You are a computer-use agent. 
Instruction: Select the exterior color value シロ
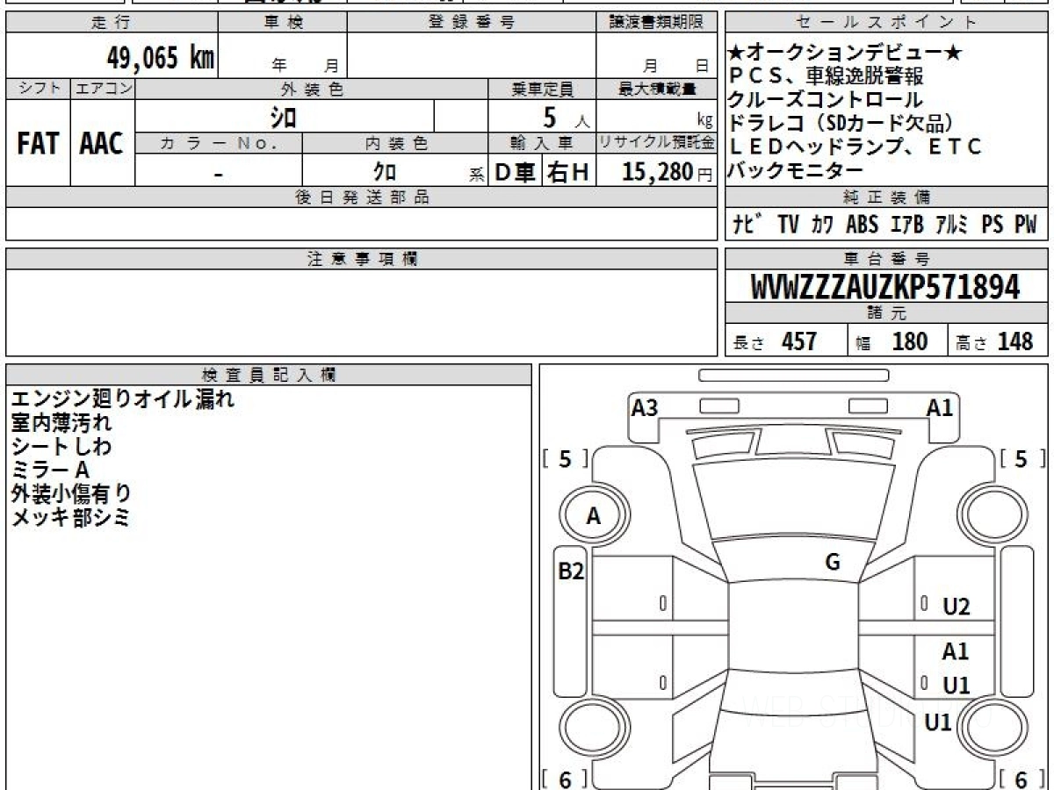click(284, 116)
